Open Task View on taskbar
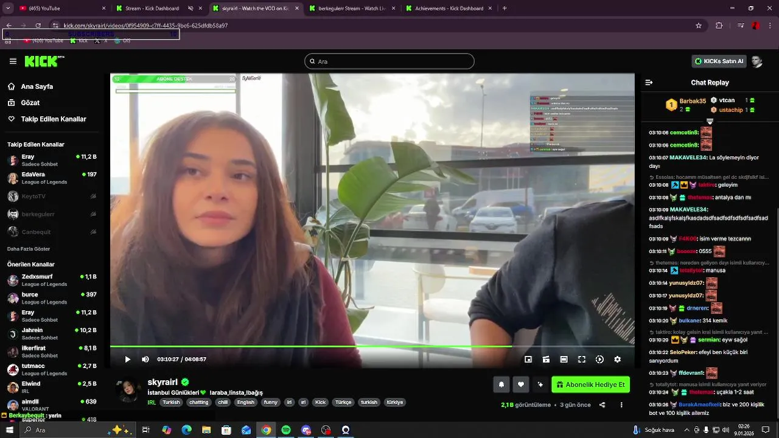Screen dimensions: 779x438 pyautogui.click(x=146, y=430)
